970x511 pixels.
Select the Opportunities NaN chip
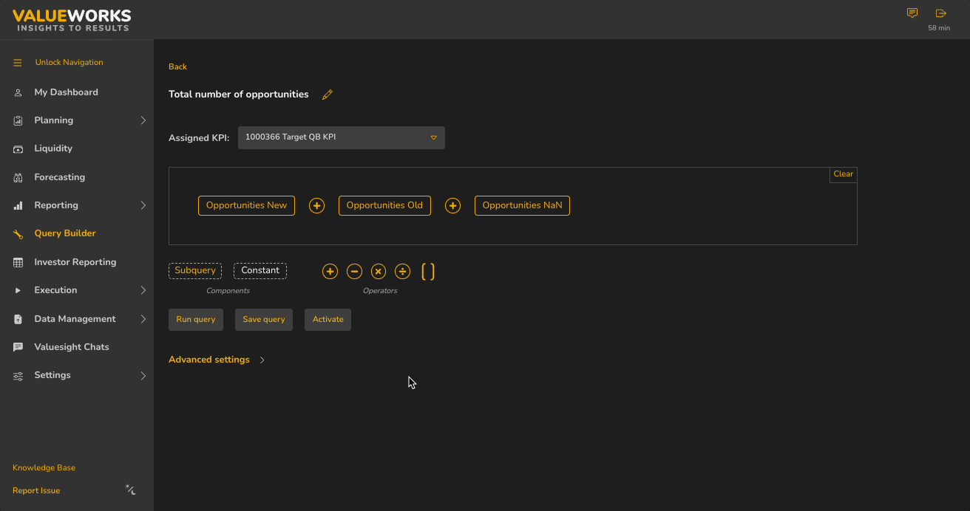point(522,206)
